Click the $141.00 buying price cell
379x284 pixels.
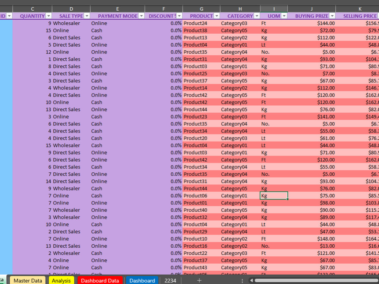(312, 117)
